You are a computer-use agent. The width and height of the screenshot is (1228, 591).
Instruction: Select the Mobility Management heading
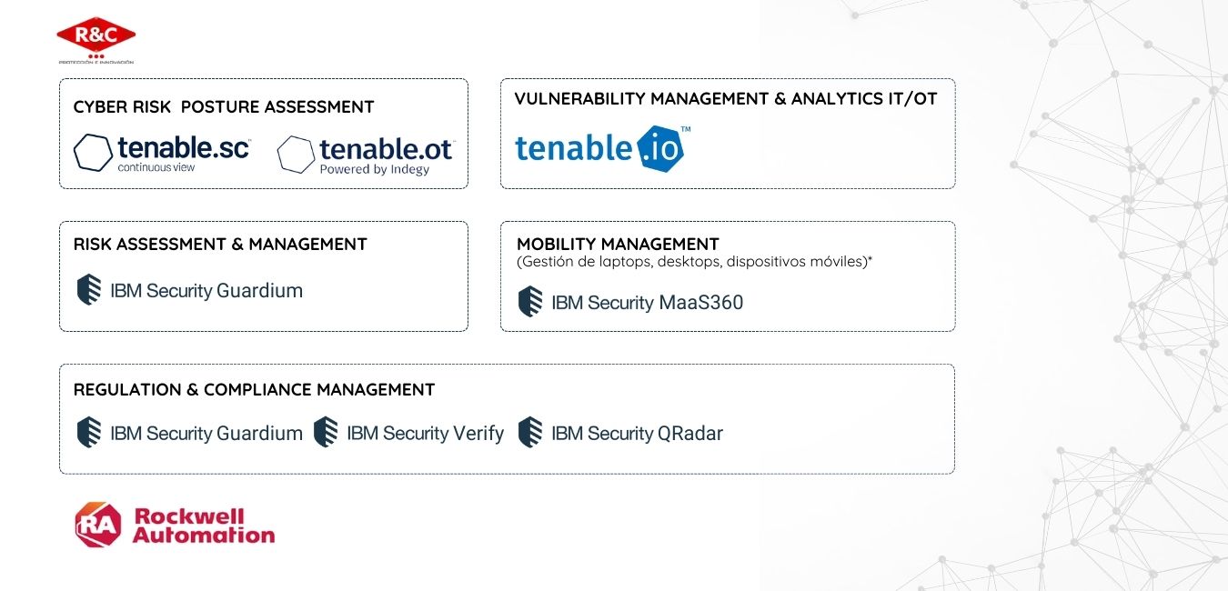[x=618, y=244]
